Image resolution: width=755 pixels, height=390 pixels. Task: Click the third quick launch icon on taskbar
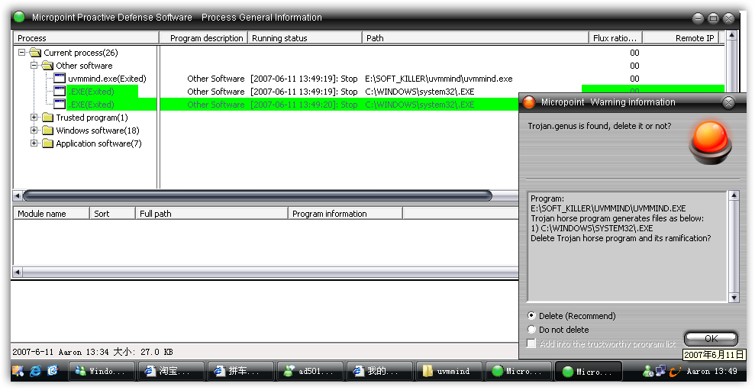pos(52,371)
